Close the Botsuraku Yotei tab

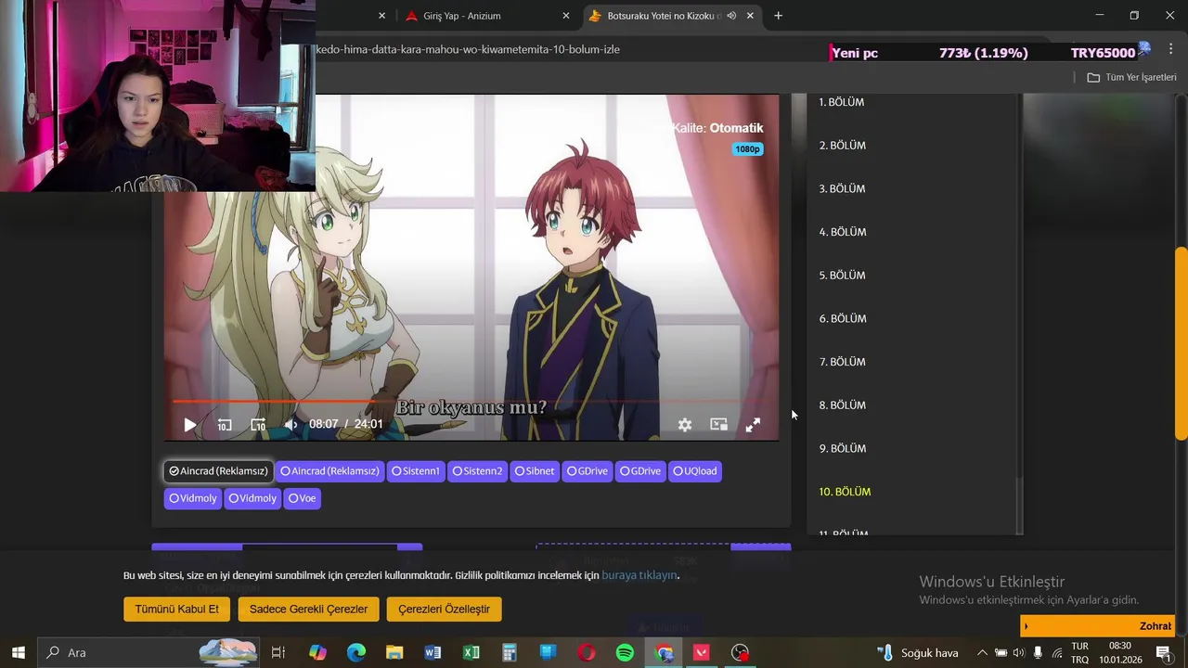pyautogui.click(x=751, y=16)
